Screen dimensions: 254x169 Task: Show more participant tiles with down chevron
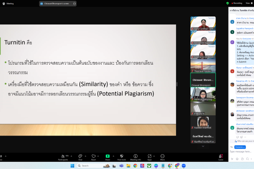pyautogui.click(x=203, y=146)
